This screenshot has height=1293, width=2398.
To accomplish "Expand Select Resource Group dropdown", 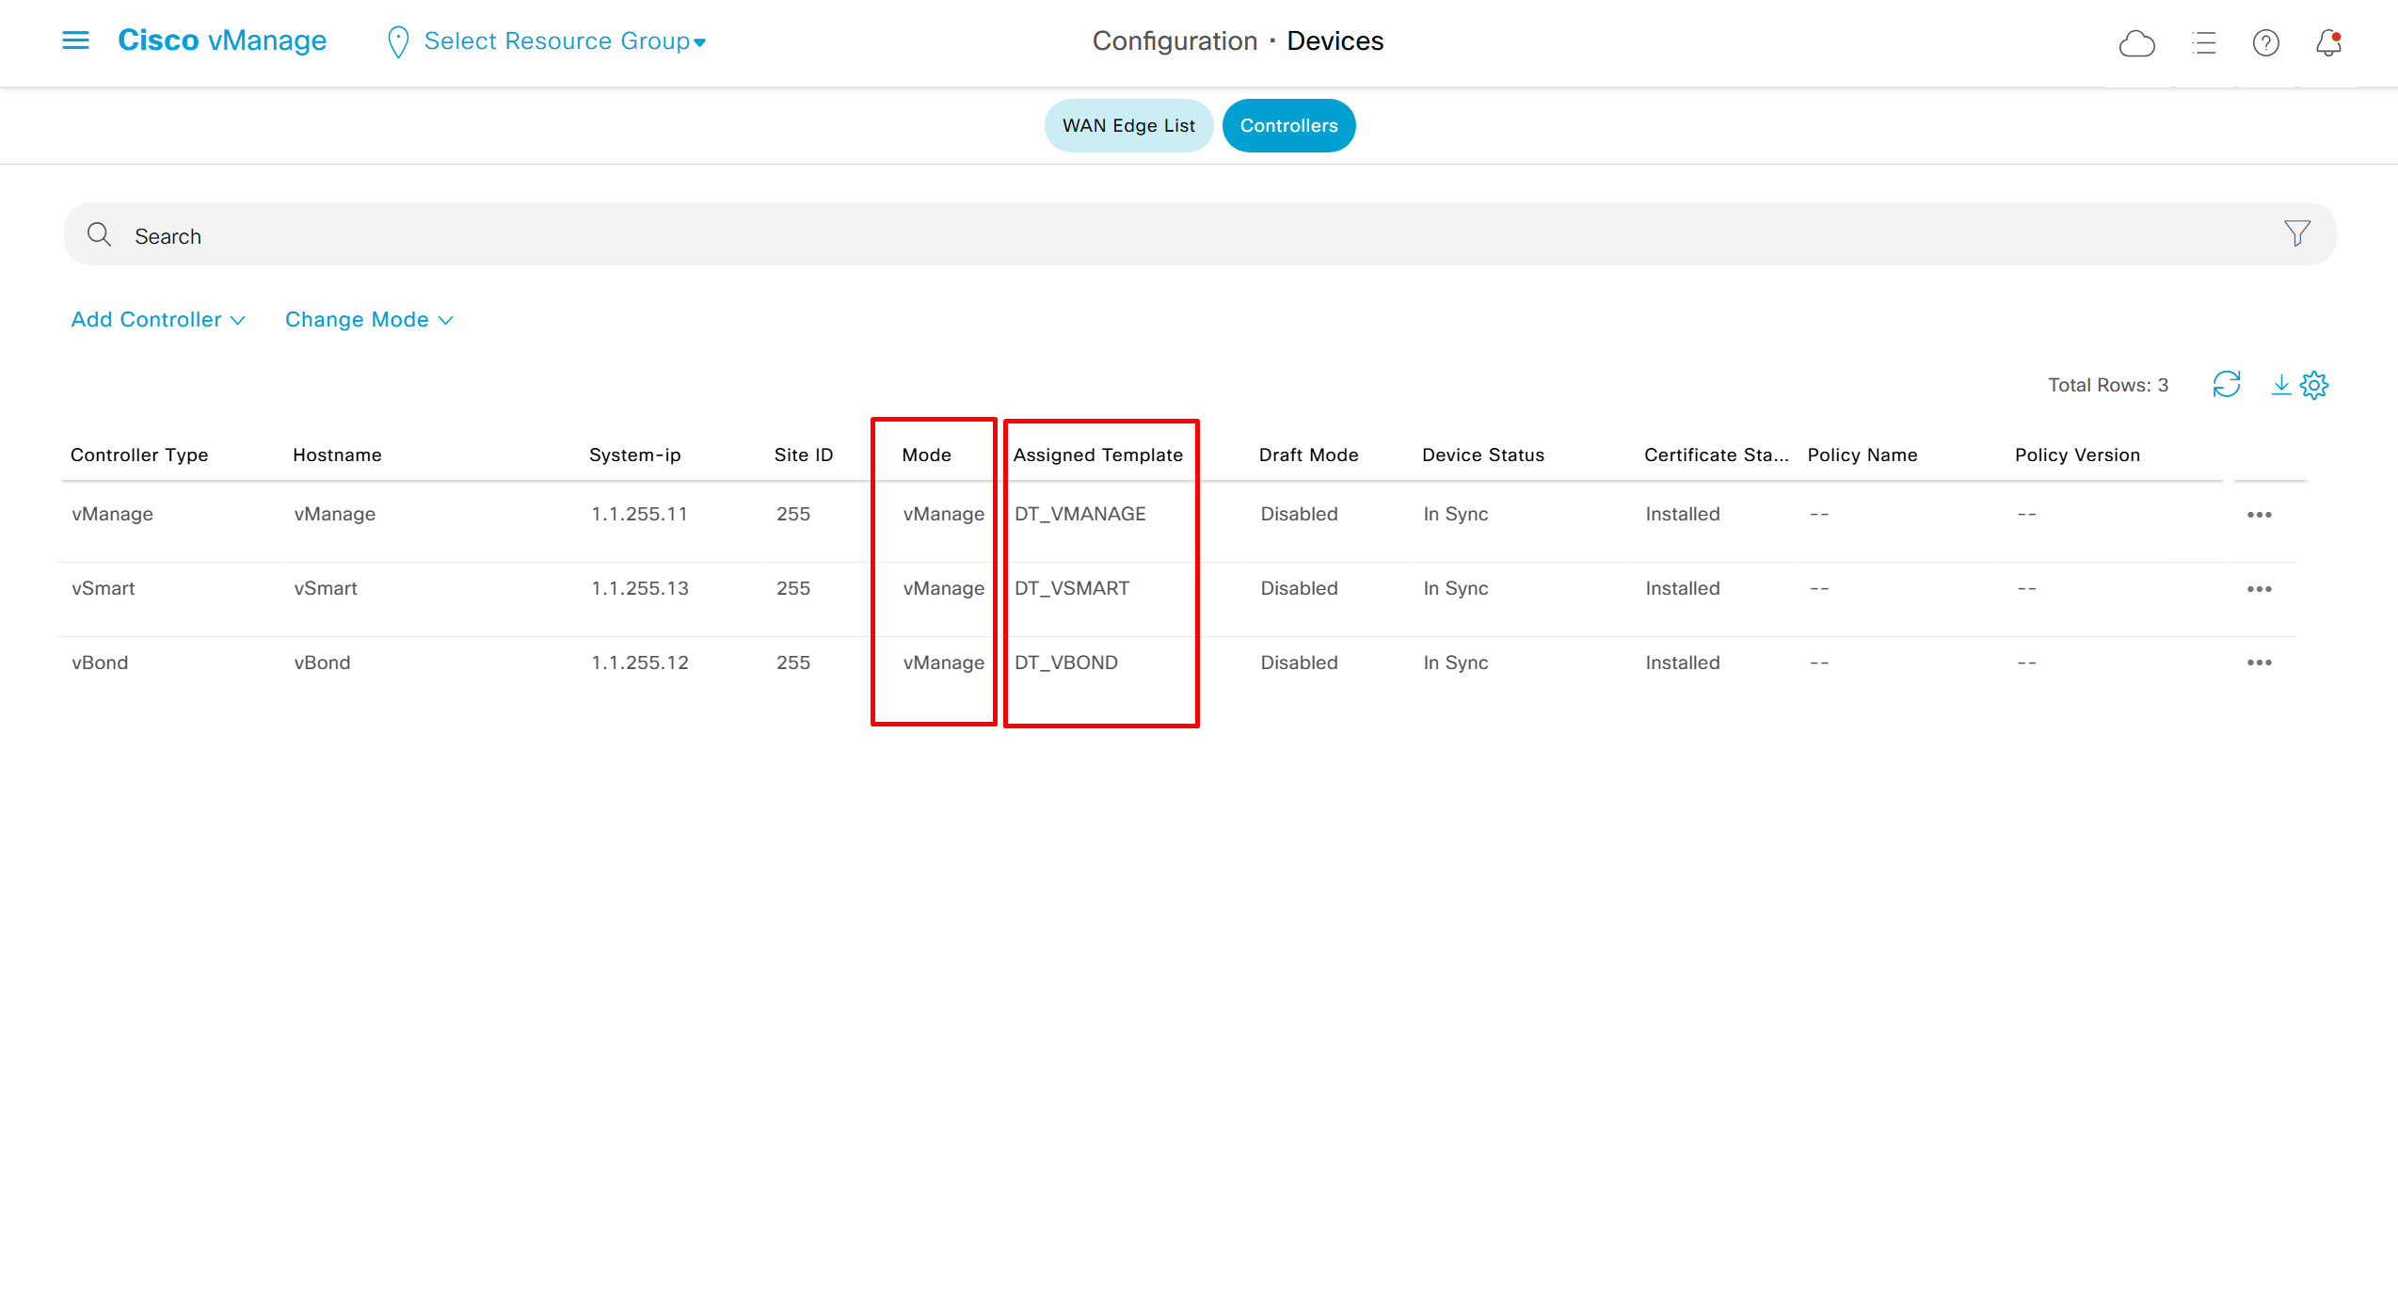I will [563, 41].
